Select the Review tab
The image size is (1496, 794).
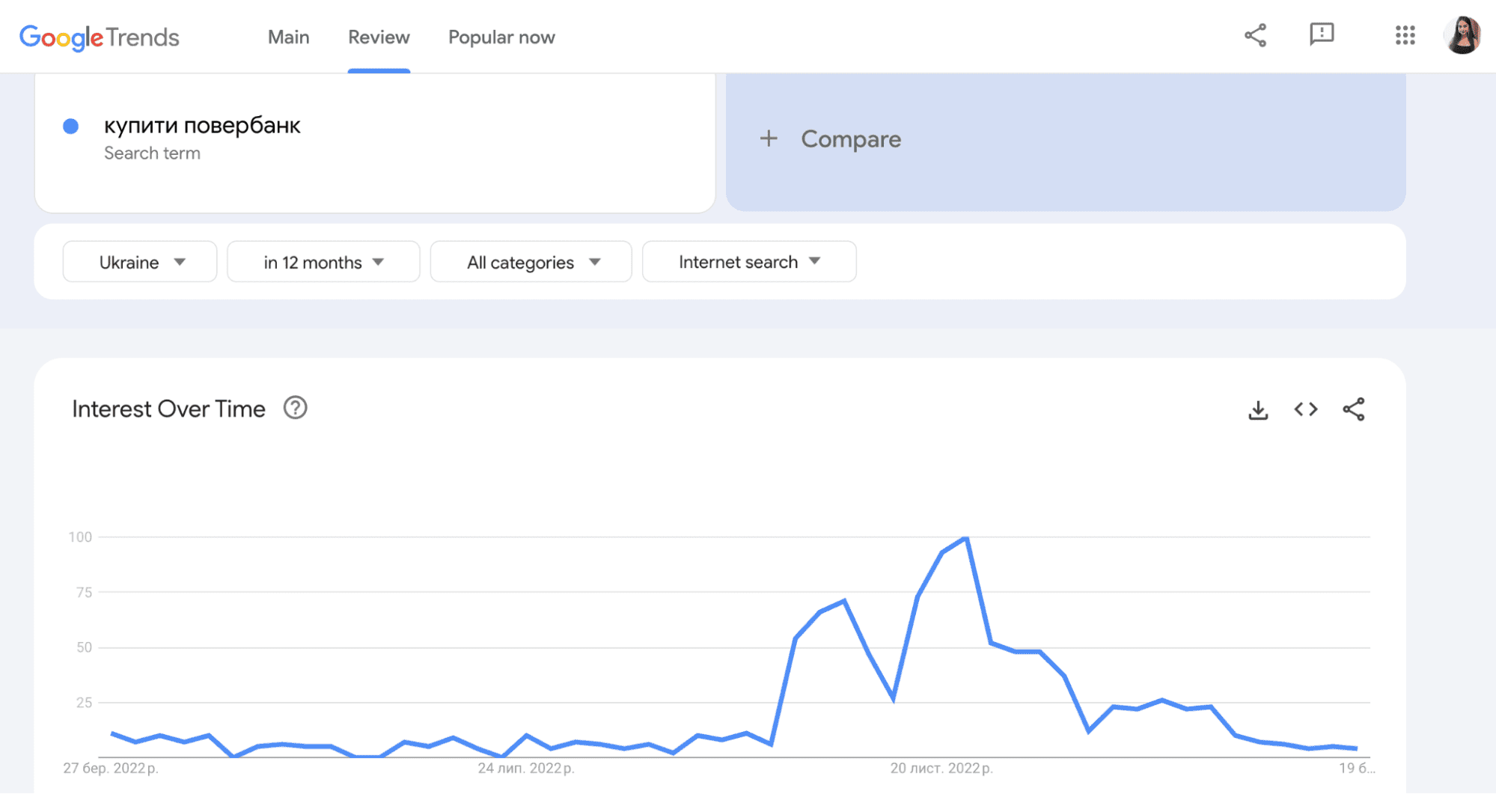click(x=378, y=37)
